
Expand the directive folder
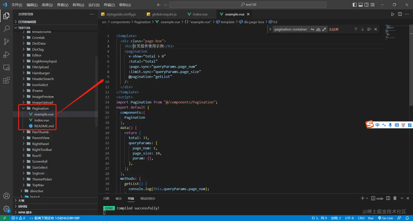(x=22, y=191)
